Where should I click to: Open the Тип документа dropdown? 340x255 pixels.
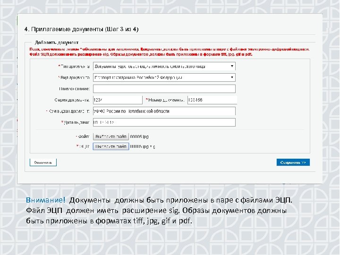point(164,66)
